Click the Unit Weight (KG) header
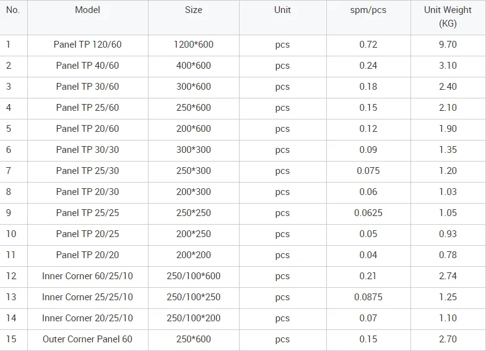 pos(448,17)
